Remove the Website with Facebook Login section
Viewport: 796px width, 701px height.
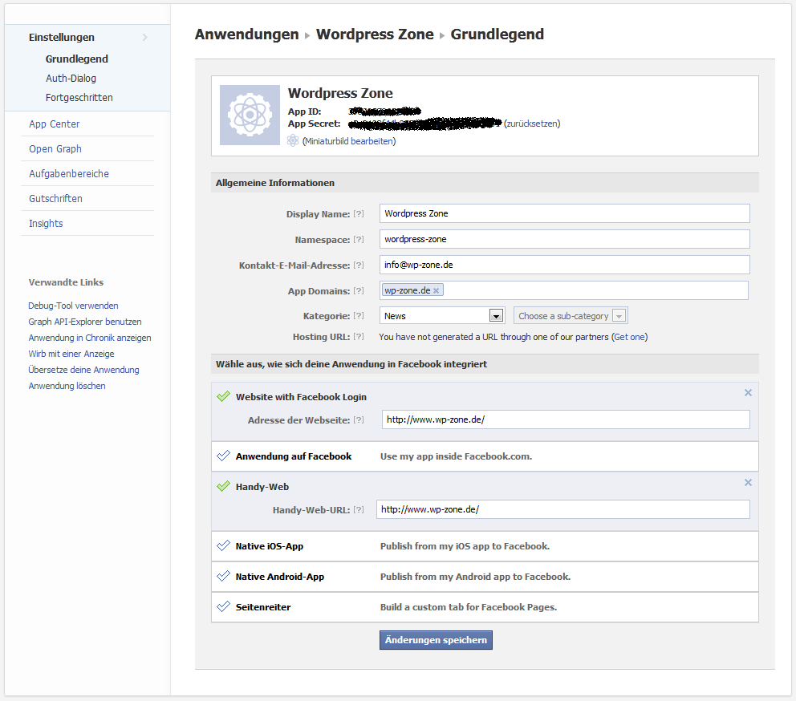coord(748,392)
